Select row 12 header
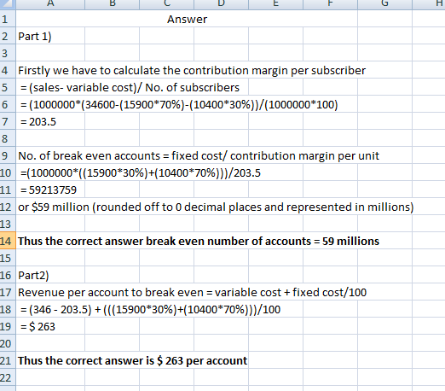The image size is (445, 391). pos(8,207)
